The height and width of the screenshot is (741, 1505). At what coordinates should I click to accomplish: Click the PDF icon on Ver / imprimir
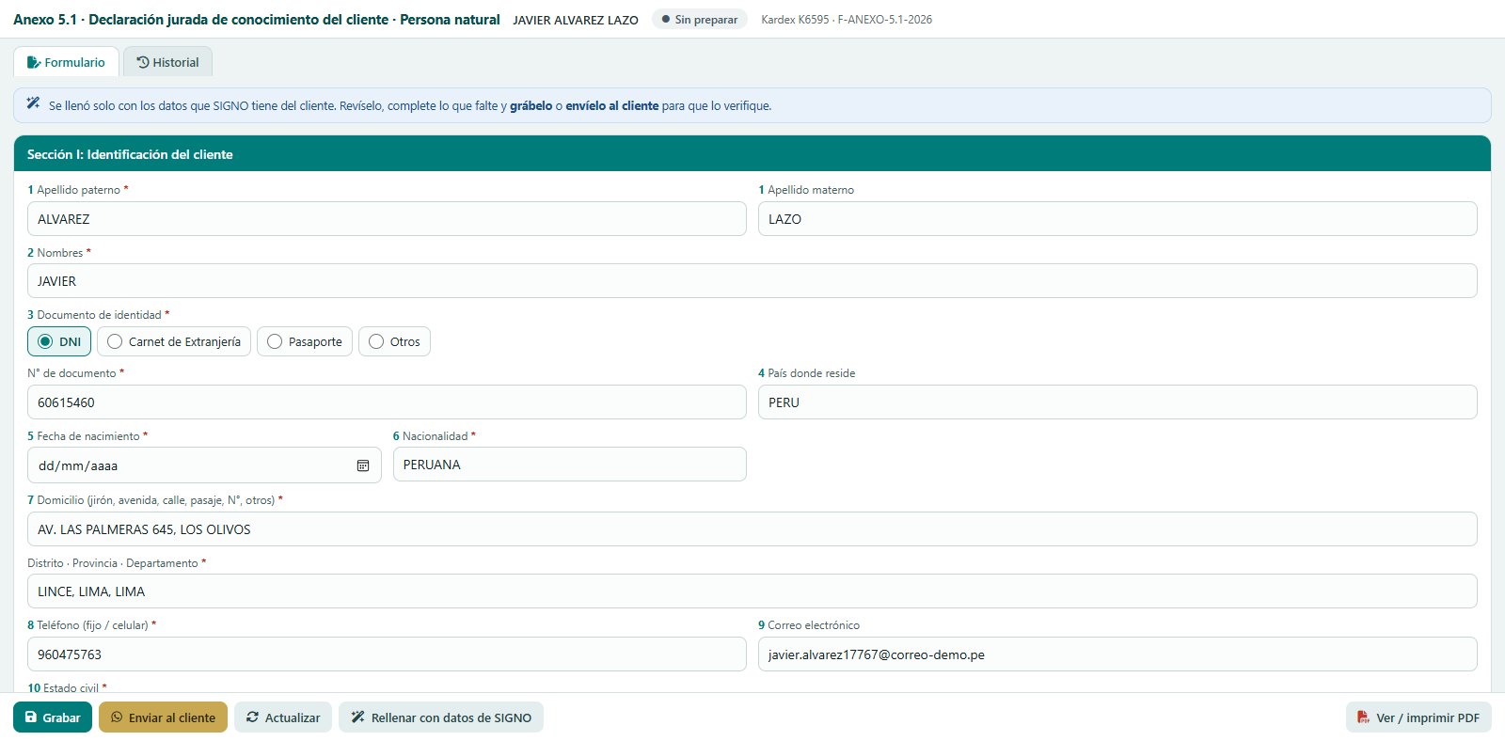pyautogui.click(x=1363, y=717)
